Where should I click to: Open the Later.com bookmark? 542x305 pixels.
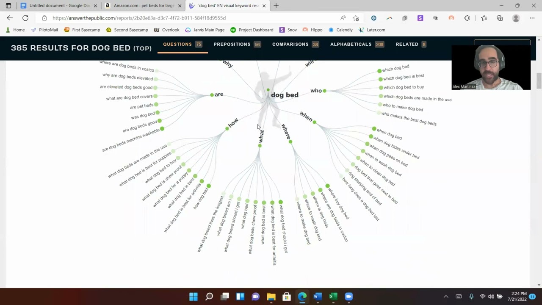pyautogui.click(x=371, y=30)
